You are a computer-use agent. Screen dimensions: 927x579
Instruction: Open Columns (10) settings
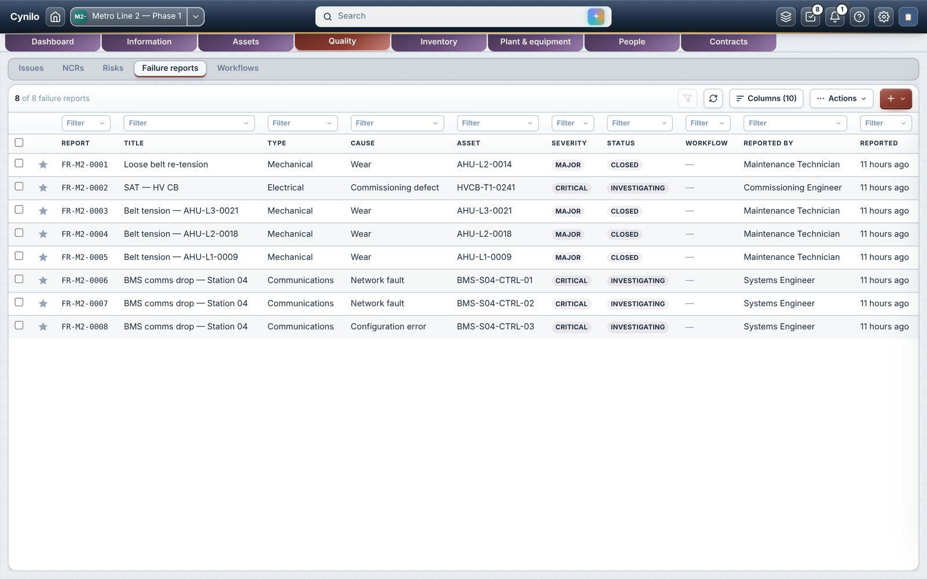[x=766, y=98]
